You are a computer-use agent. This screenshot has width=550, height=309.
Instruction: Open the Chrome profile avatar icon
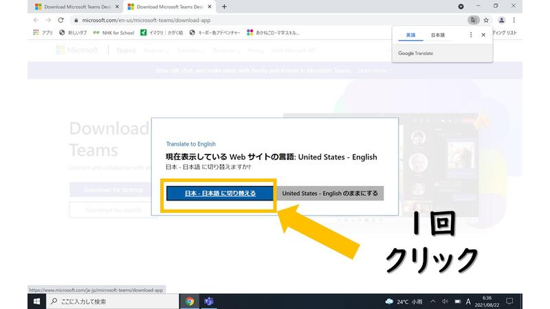pyautogui.click(x=502, y=21)
